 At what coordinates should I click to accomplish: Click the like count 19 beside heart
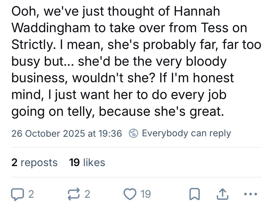tap(145, 194)
